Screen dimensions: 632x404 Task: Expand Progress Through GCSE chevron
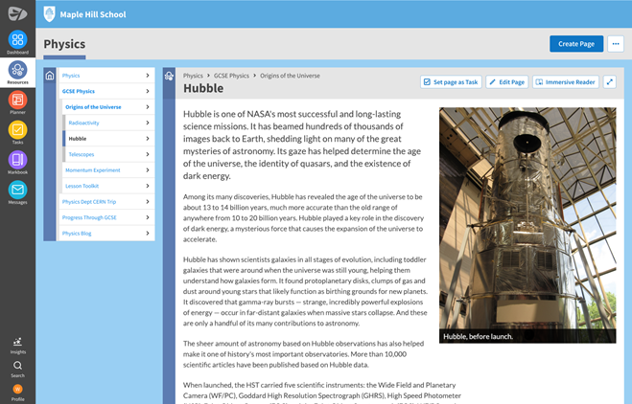[148, 217]
